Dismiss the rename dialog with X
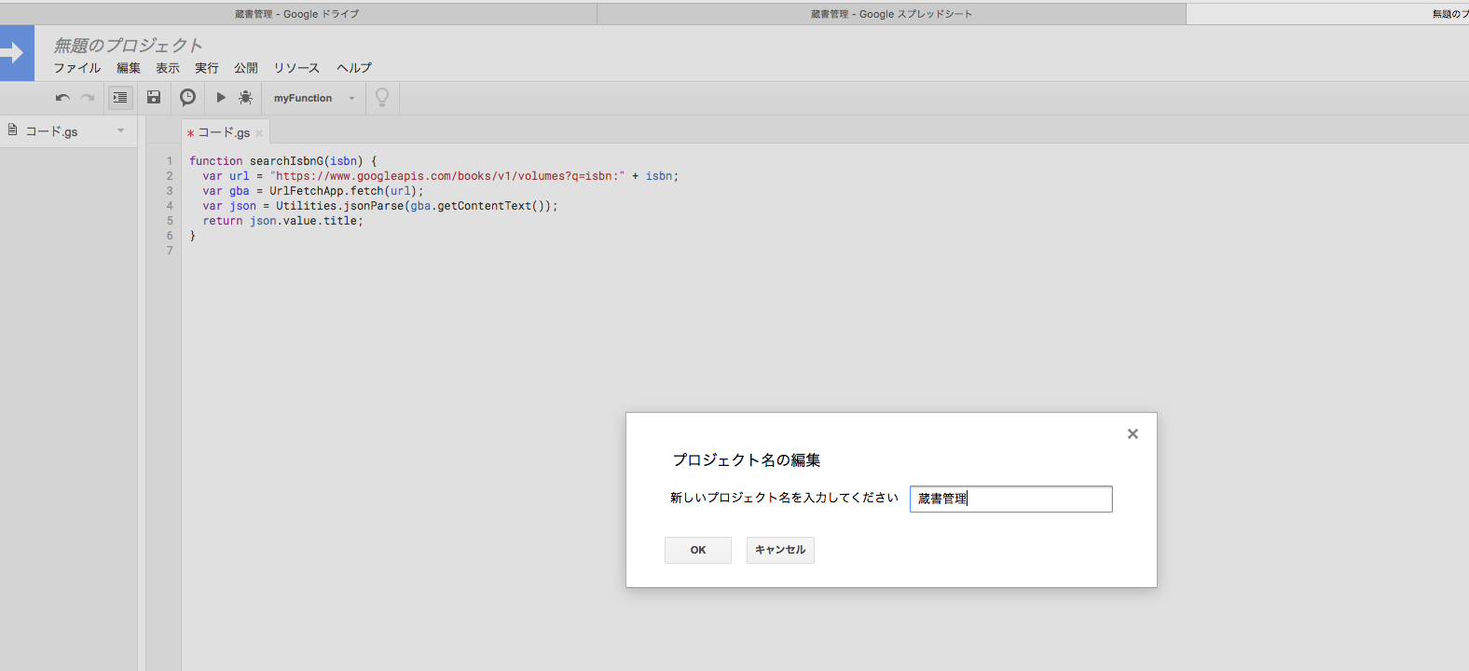1469x671 pixels. coord(1133,434)
